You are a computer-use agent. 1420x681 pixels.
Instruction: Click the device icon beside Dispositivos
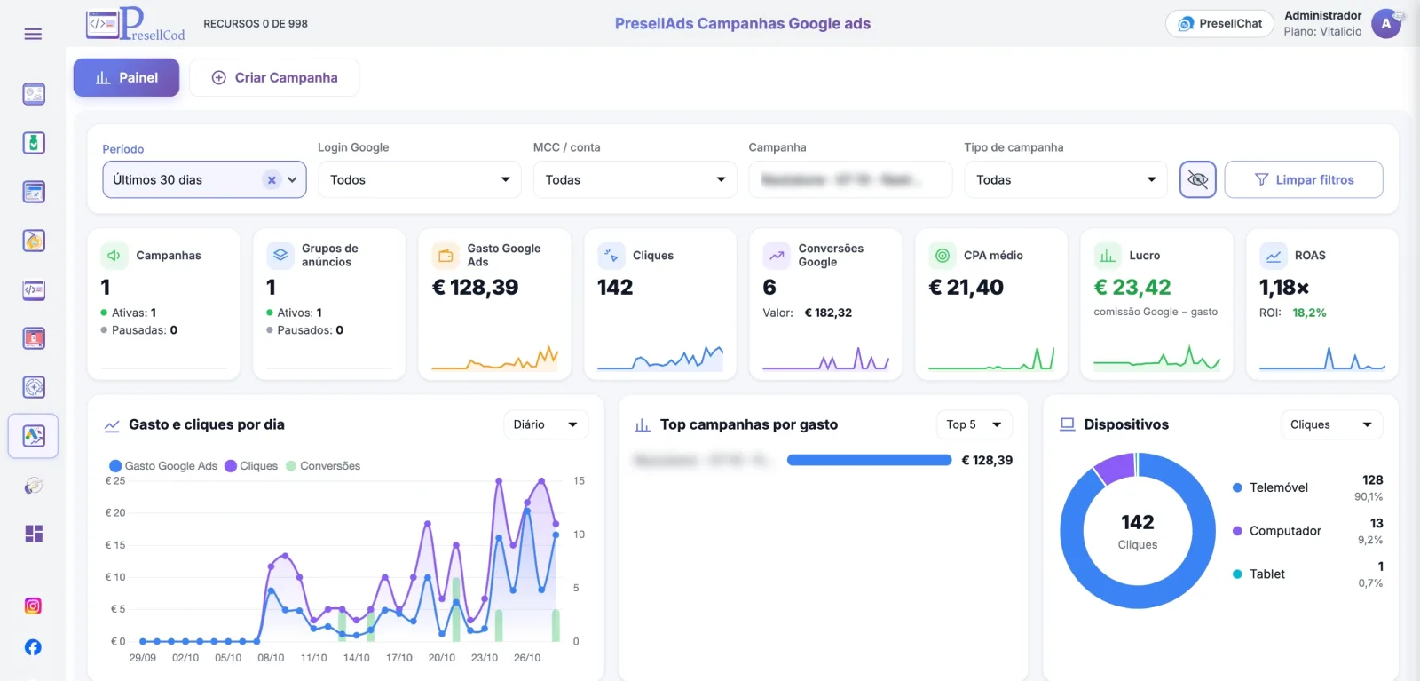(x=1068, y=424)
